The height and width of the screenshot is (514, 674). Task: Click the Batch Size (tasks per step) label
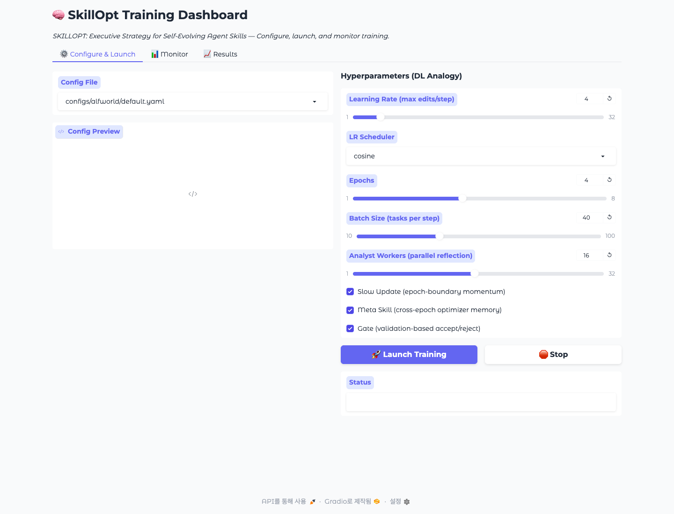point(394,218)
